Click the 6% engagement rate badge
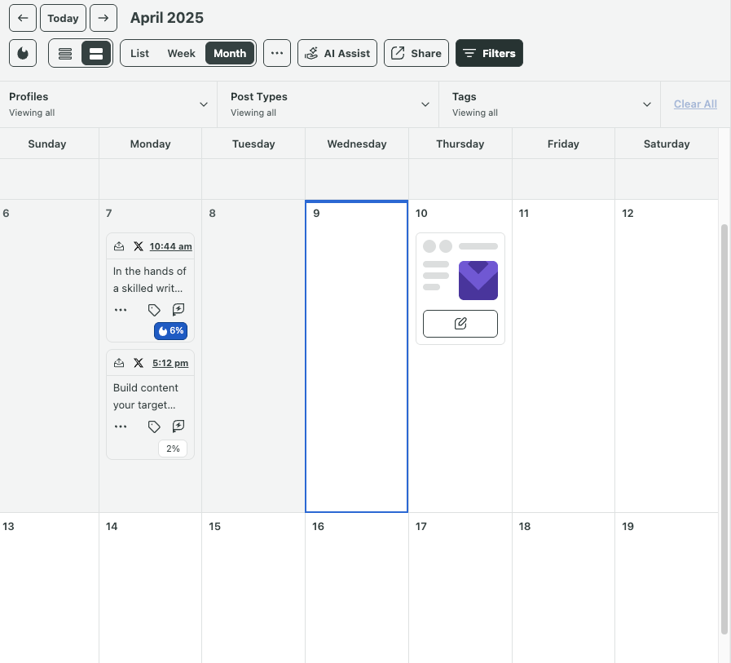Image resolution: width=731 pixels, height=663 pixels. [x=170, y=331]
